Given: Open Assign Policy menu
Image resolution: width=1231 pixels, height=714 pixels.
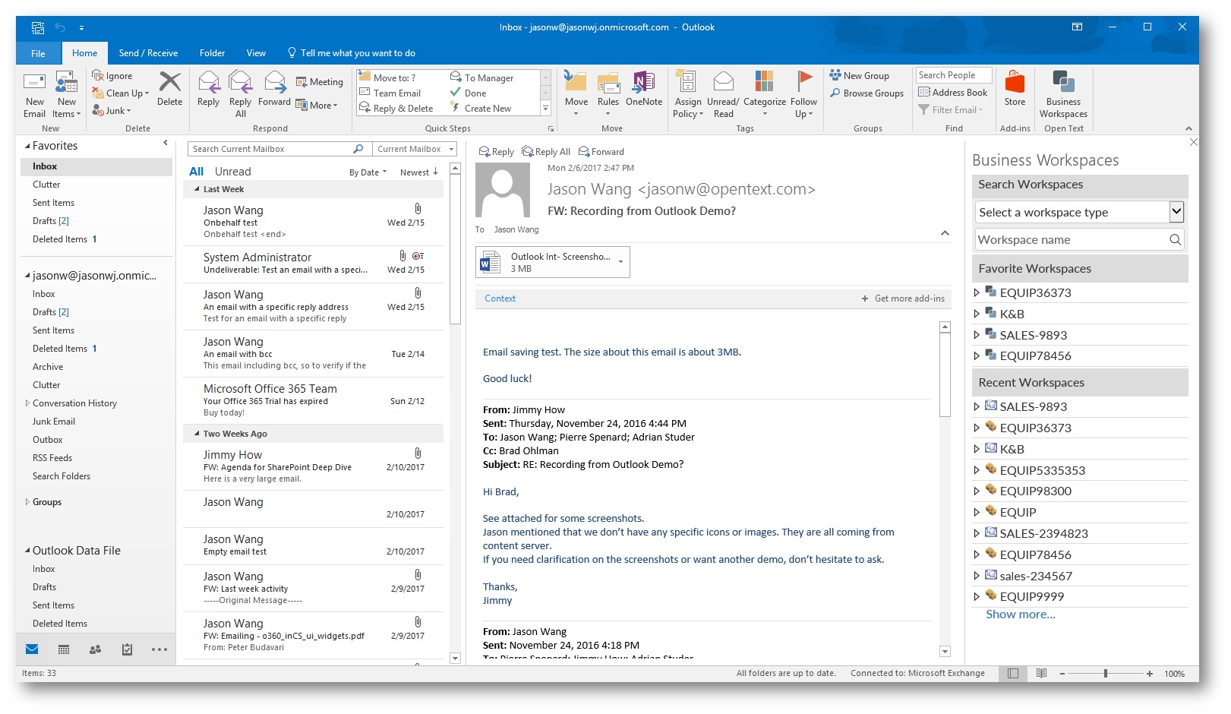Looking at the screenshot, I should [x=688, y=95].
